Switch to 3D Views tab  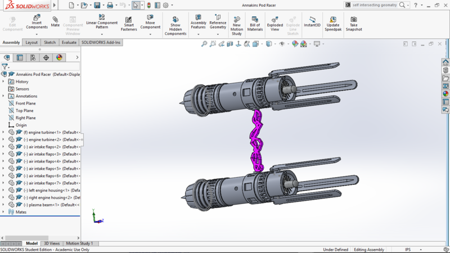(x=52, y=243)
